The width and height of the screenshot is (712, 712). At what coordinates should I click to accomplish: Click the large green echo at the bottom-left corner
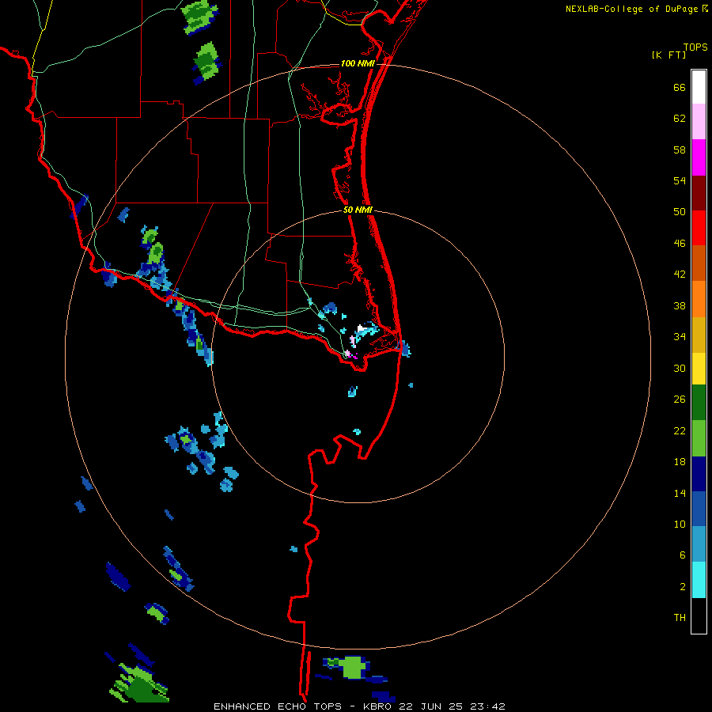pos(139,684)
